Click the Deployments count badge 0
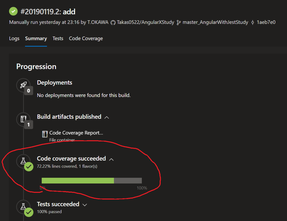Viewport: 287px width, 221px height. [29, 91]
